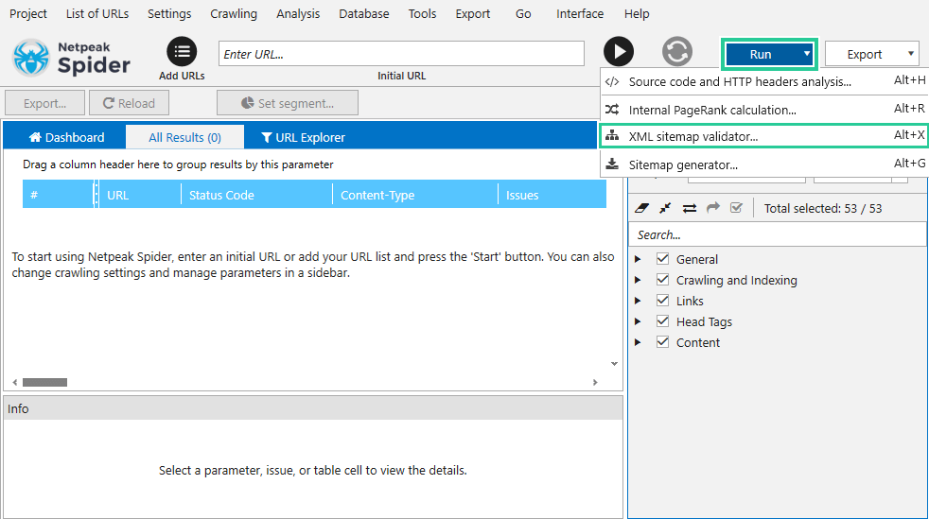929x519 pixels.
Task: Click the Reload arrow icon
Action: (x=109, y=103)
